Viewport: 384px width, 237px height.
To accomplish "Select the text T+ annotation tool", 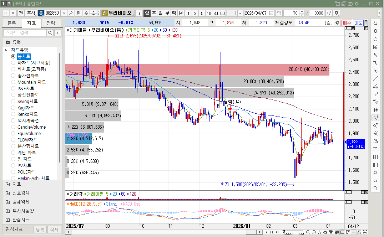I will tap(375, 94).
